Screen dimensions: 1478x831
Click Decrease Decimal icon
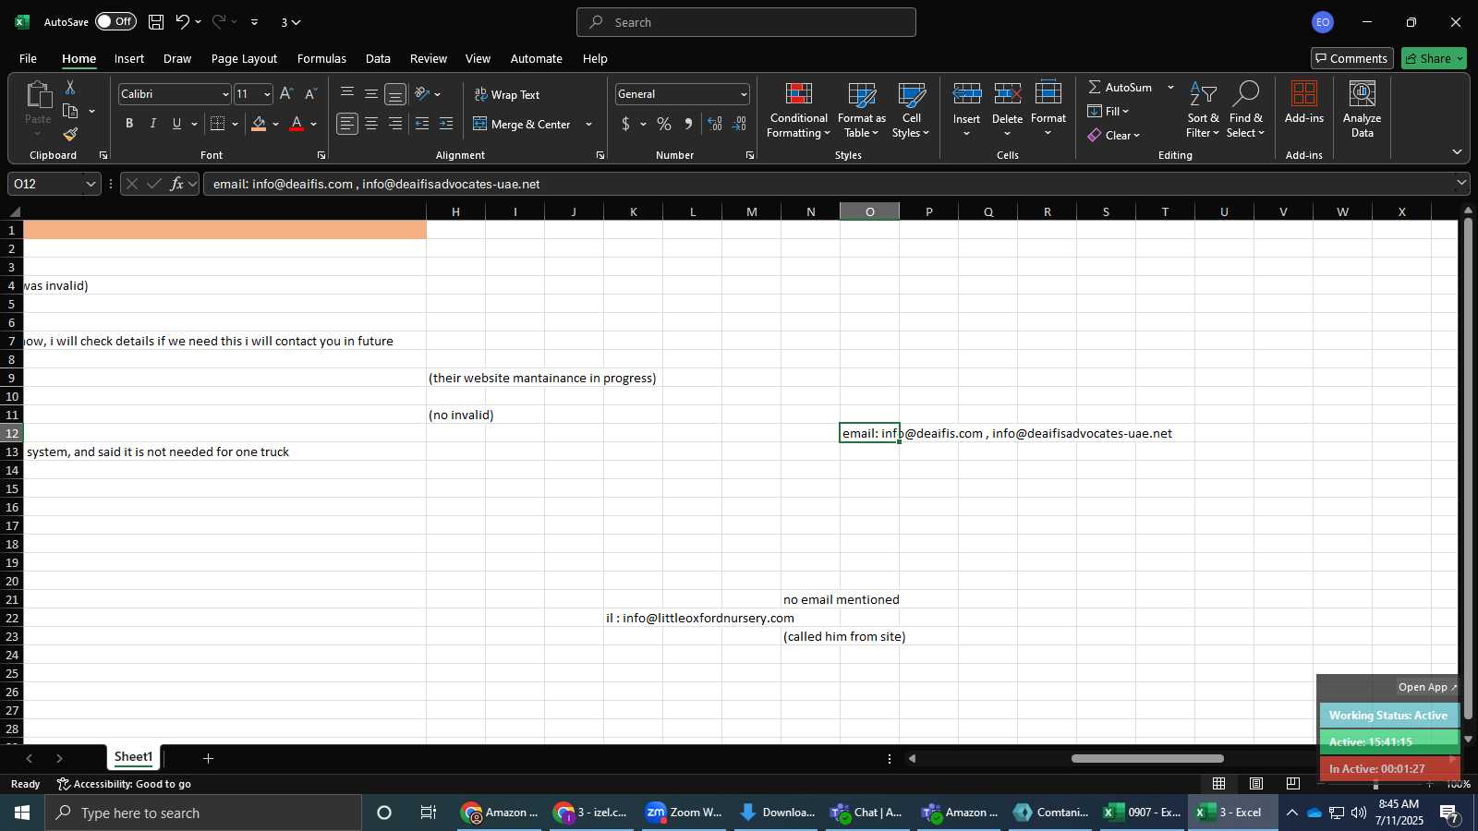tap(739, 124)
